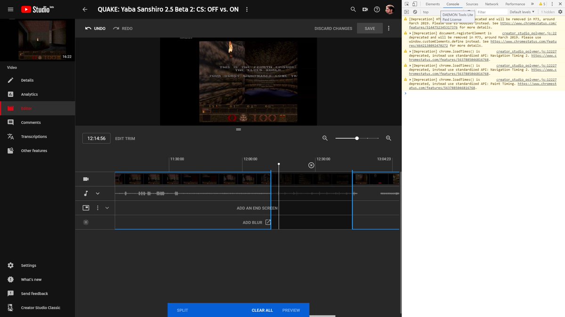
Task: Go back using the arrow beside video title
Action: click(x=85, y=9)
